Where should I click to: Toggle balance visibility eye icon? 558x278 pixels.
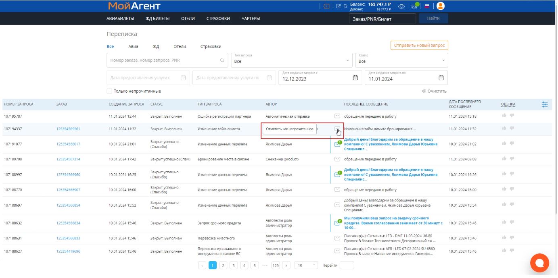coord(401,6)
